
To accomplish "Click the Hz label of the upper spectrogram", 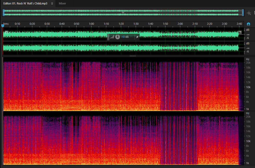I will pos(247,59).
